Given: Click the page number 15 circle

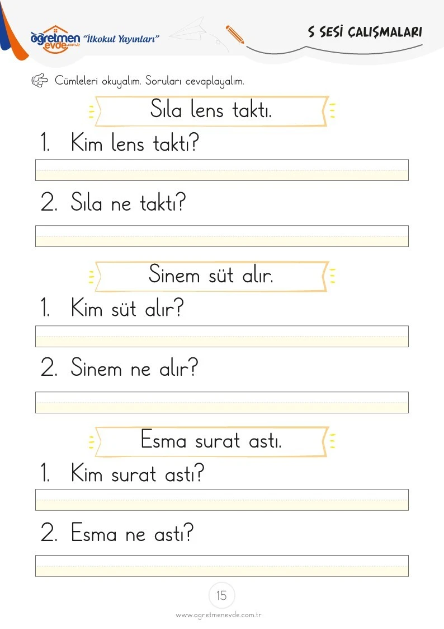Looking at the screenshot, I should pyautogui.click(x=221, y=595).
